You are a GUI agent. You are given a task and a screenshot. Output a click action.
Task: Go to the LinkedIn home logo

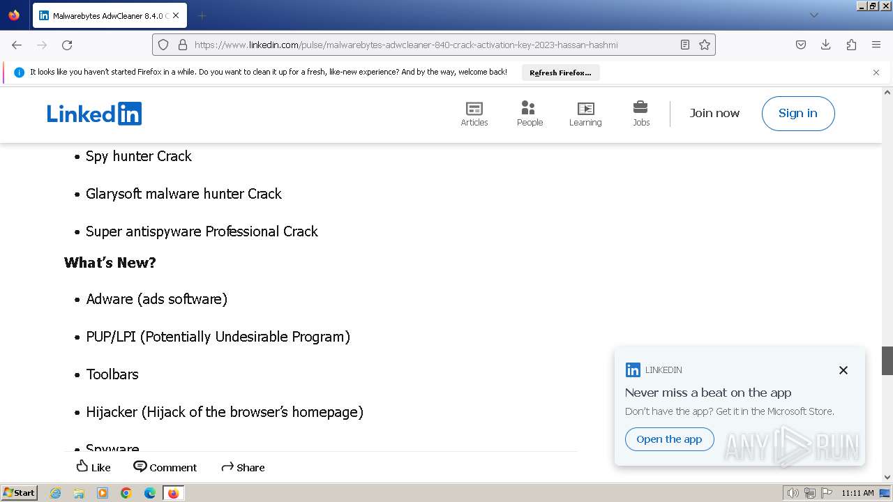point(94,114)
